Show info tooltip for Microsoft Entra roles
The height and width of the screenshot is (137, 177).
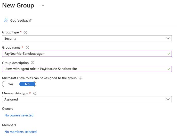[81, 78]
